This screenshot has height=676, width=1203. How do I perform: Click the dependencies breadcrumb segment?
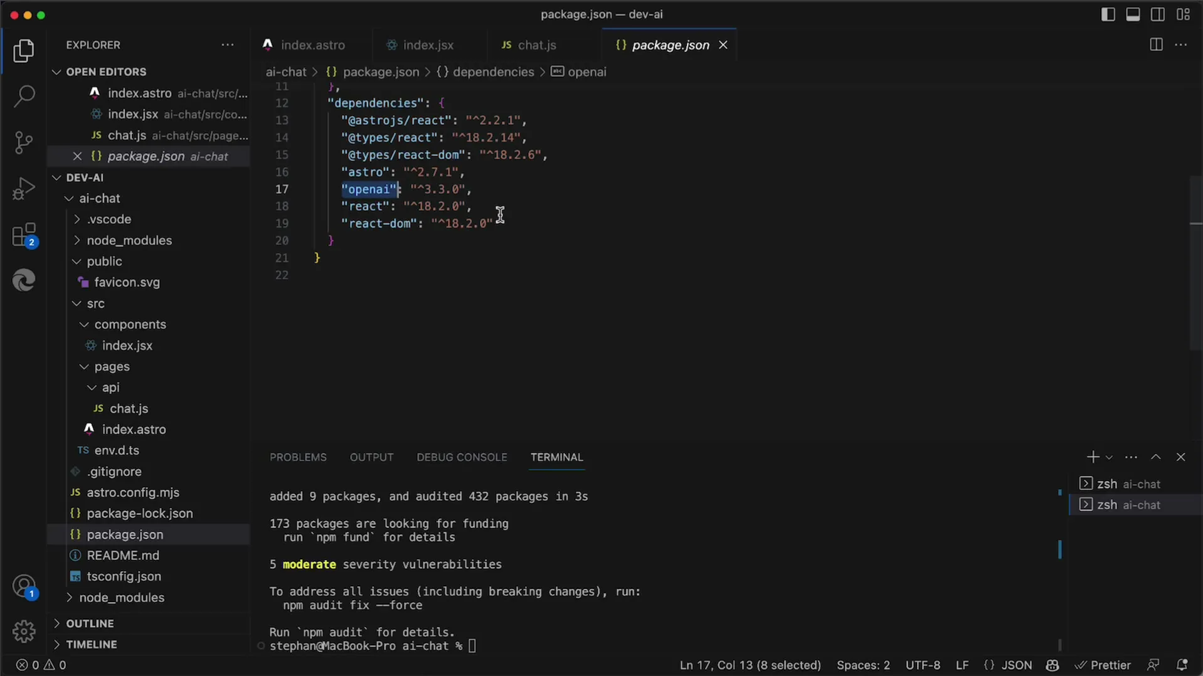pyautogui.click(x=493, y=72)
